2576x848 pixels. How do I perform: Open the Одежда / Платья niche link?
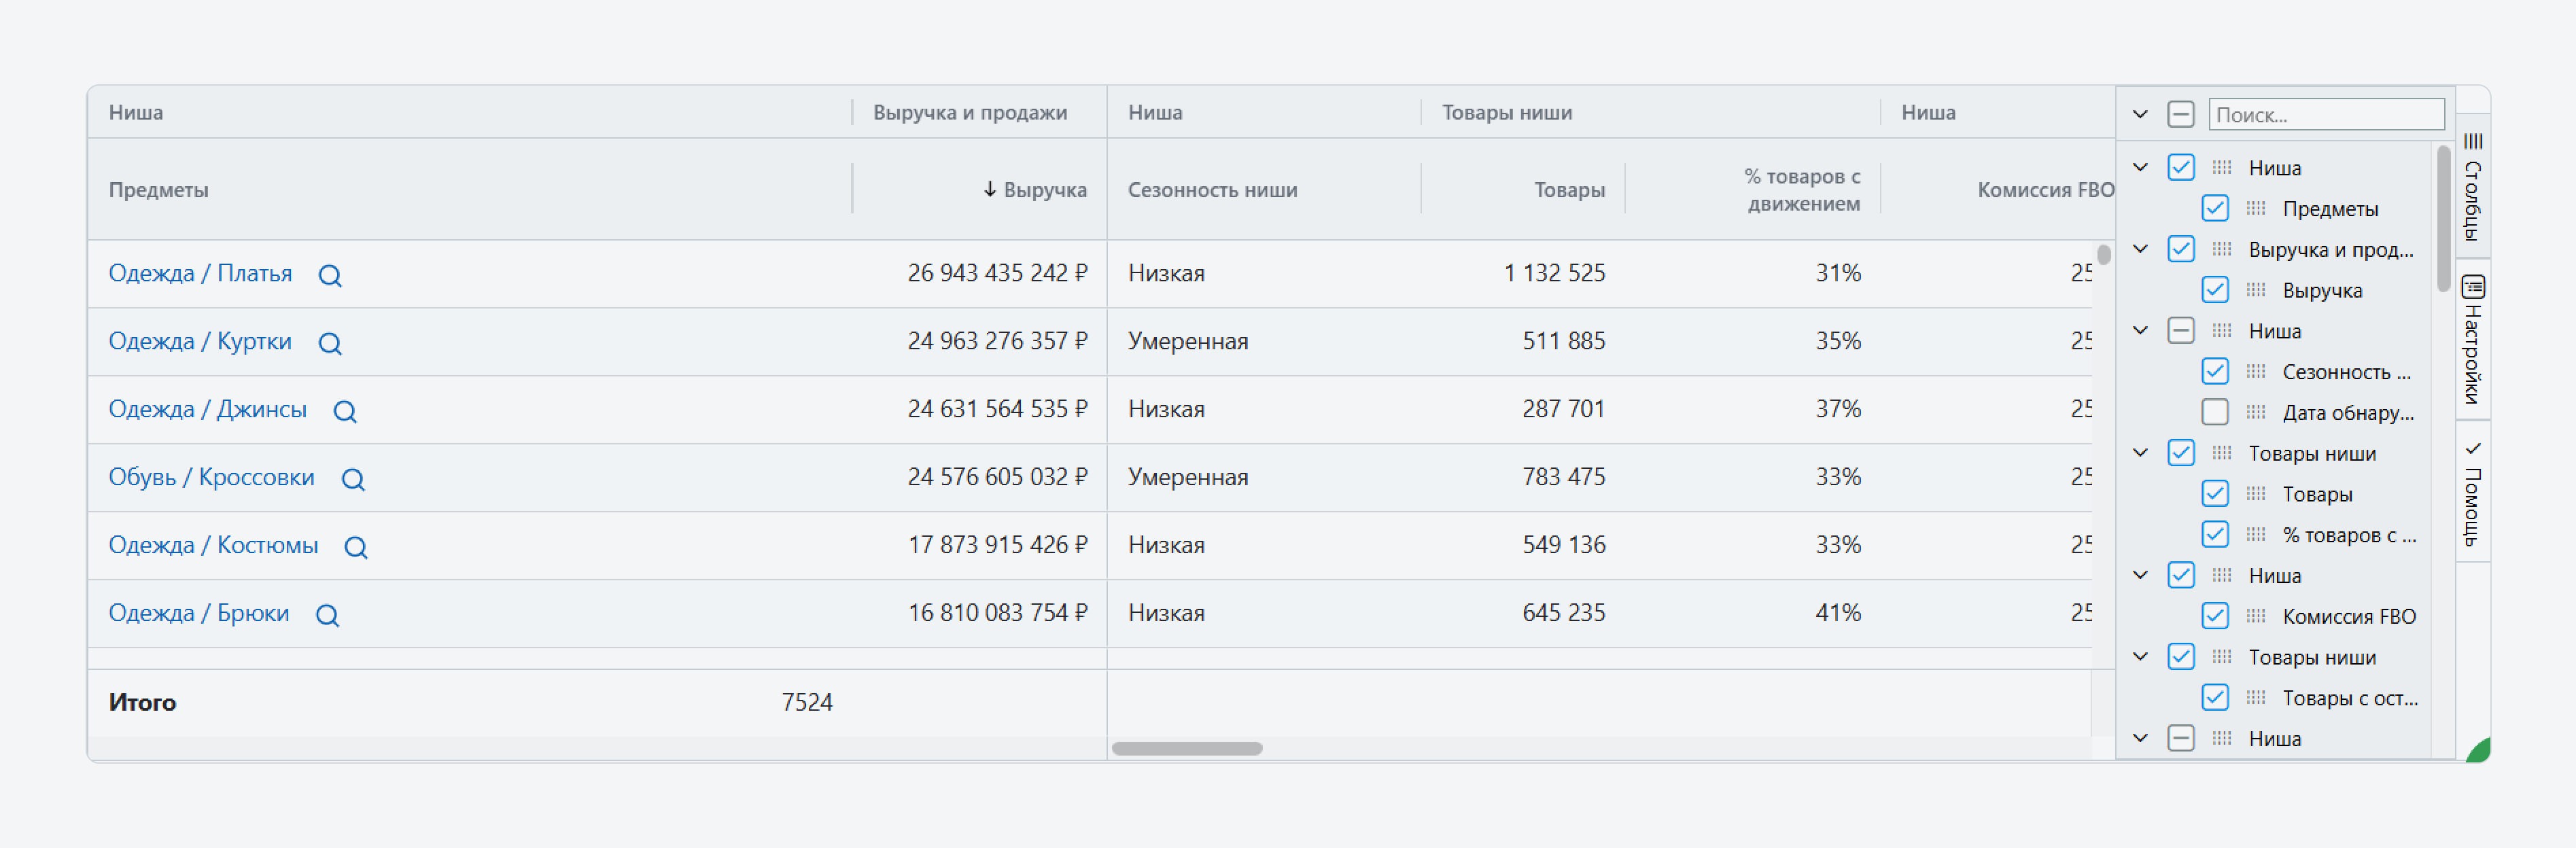(200, 273)
